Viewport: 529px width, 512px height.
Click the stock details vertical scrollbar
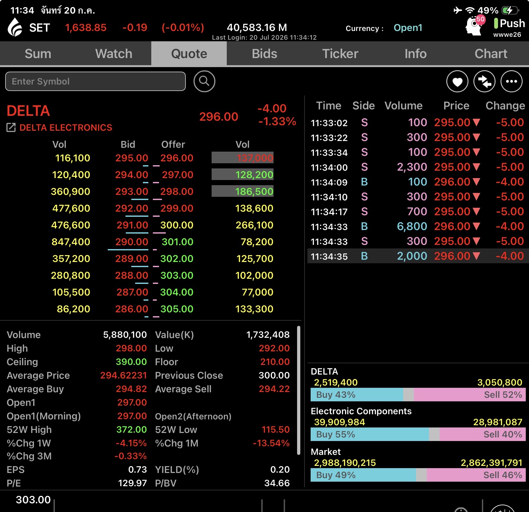pos(299,390)
